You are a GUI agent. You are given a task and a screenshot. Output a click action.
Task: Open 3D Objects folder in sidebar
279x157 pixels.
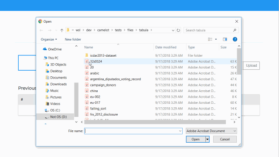click(x=56, y=65)
